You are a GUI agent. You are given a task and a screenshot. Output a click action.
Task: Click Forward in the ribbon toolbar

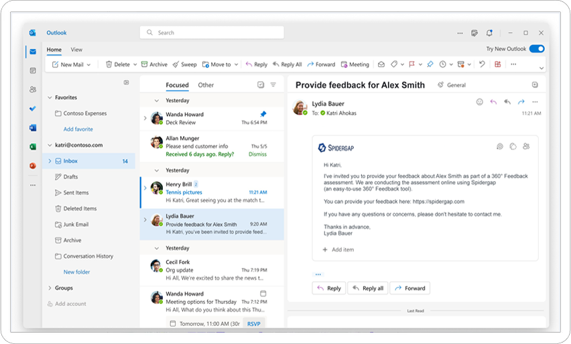tap(321, 64)
